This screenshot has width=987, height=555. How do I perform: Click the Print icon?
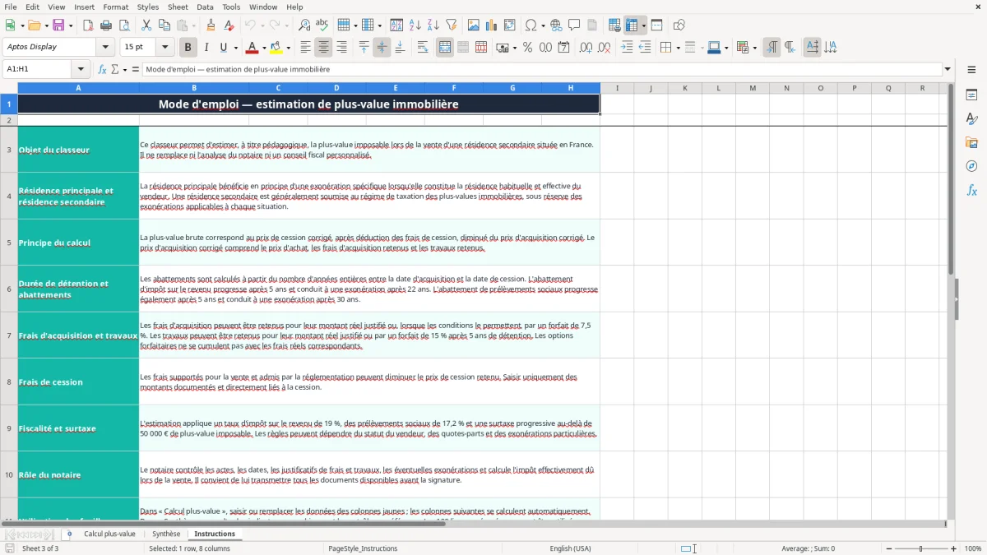pyautogui.click(x=106, y=25)
